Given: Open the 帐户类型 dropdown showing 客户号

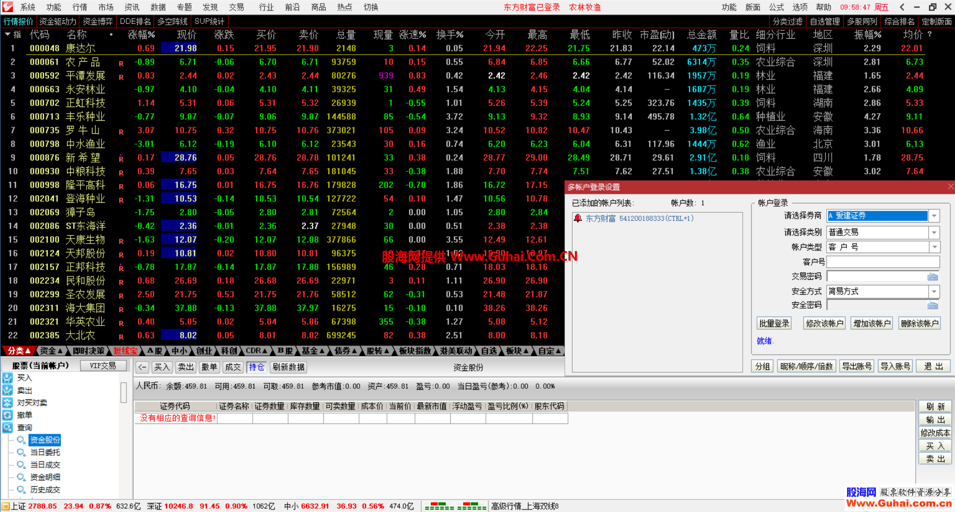Looking at the screenshot, I should 935,247.
